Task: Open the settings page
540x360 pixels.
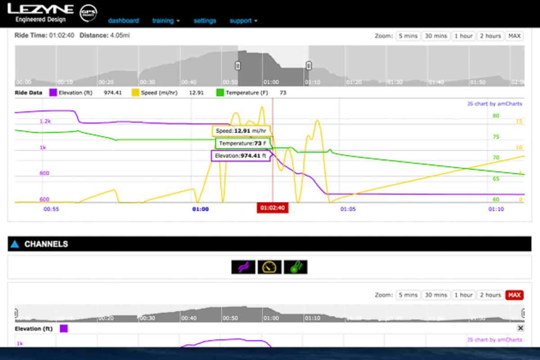Action: click(x=205, y=21)
